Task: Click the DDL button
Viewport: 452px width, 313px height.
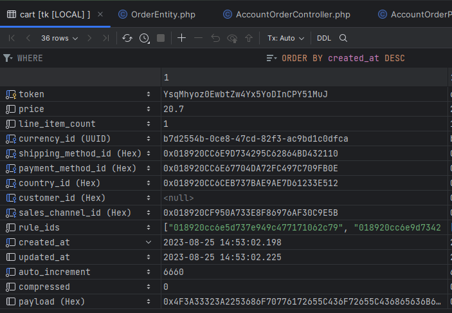Action: coord(323,38)
